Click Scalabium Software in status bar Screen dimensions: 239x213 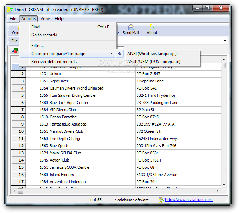(x=132, y=200)
